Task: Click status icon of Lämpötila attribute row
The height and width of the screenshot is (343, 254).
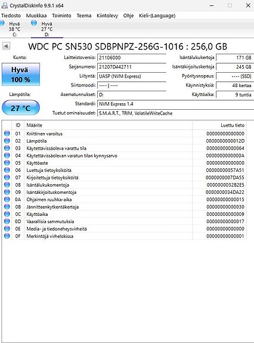Action: pyautogui.click(x=7, y=141)
